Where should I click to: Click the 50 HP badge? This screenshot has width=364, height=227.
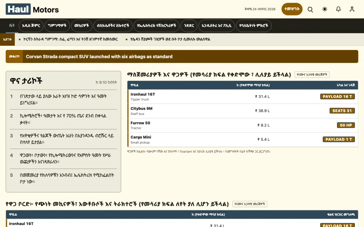point(346,125)
